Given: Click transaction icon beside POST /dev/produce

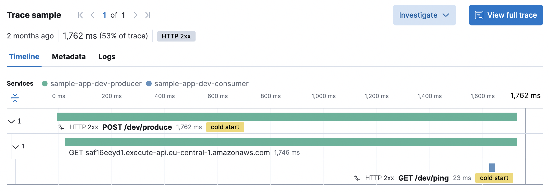Looking at the screenshot, I should point(61,127).
